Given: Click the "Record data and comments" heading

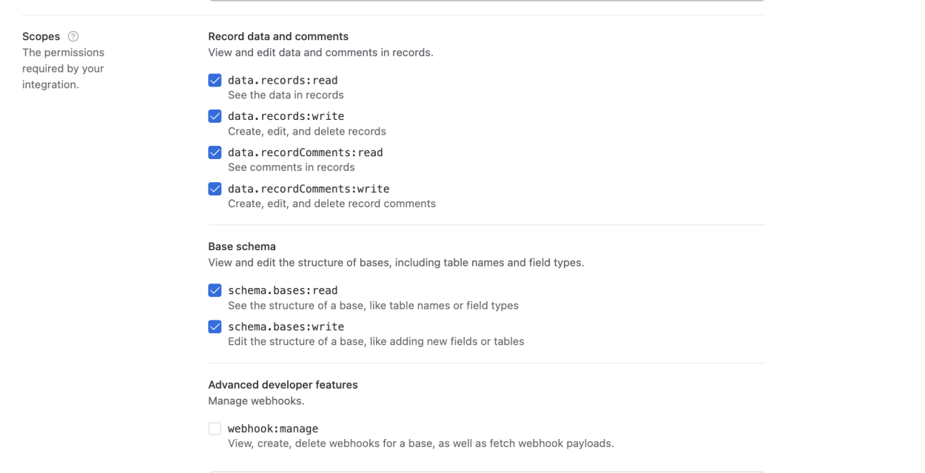Looking at the screenshot, I should click(278, 36).
